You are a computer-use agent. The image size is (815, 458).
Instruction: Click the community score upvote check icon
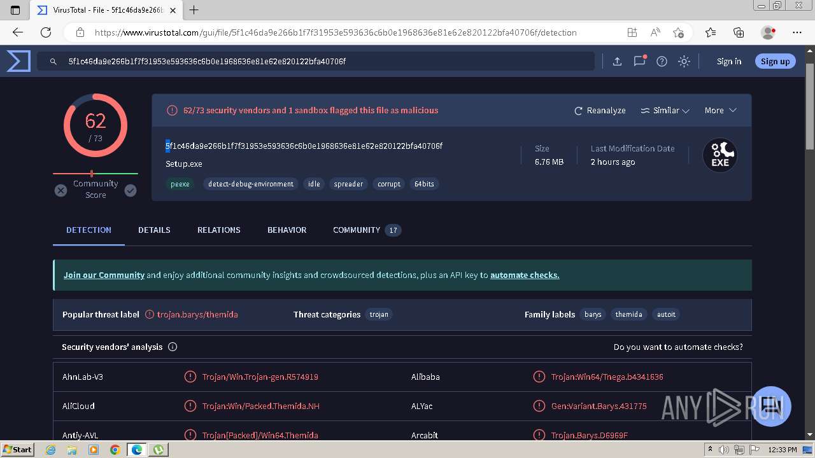[131, 190]
